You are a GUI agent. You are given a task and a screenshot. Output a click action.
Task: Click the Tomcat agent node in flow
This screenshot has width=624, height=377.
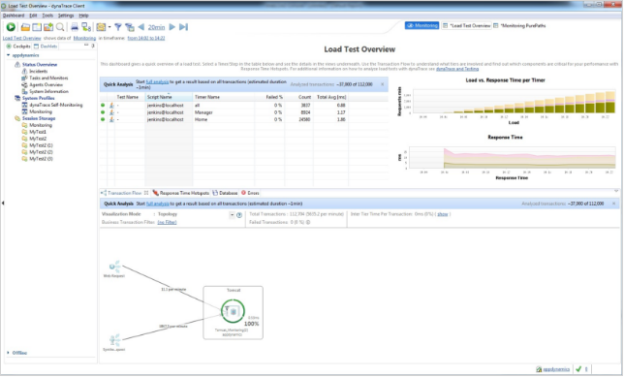[233, 312]
